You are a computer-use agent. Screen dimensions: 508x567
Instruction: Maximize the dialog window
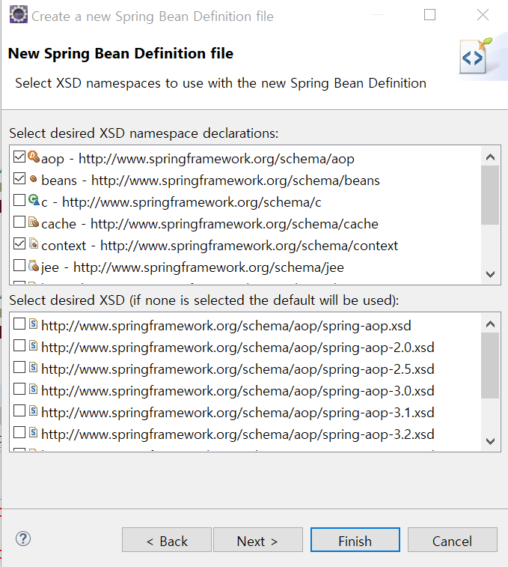pyautogui.click(x=429, y=15)
